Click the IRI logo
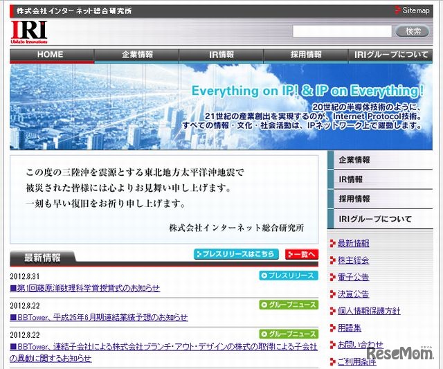Screen dimensions: 443x369 [x=29, y=33]
